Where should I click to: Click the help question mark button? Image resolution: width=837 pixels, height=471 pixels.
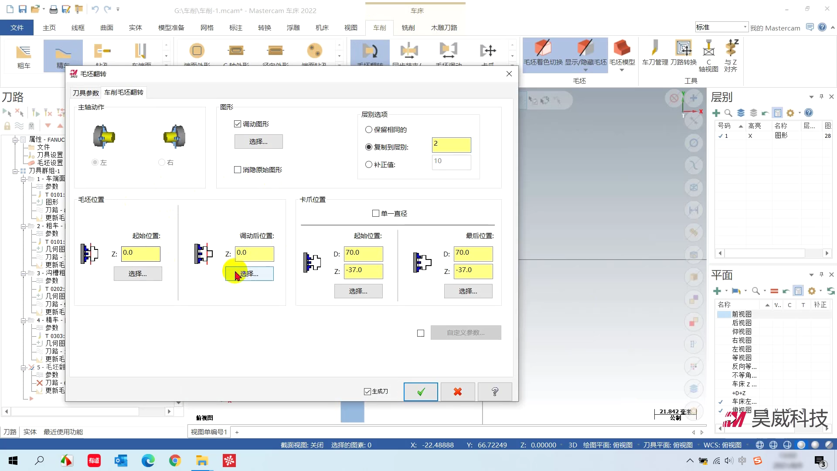(x=495, y=392)
